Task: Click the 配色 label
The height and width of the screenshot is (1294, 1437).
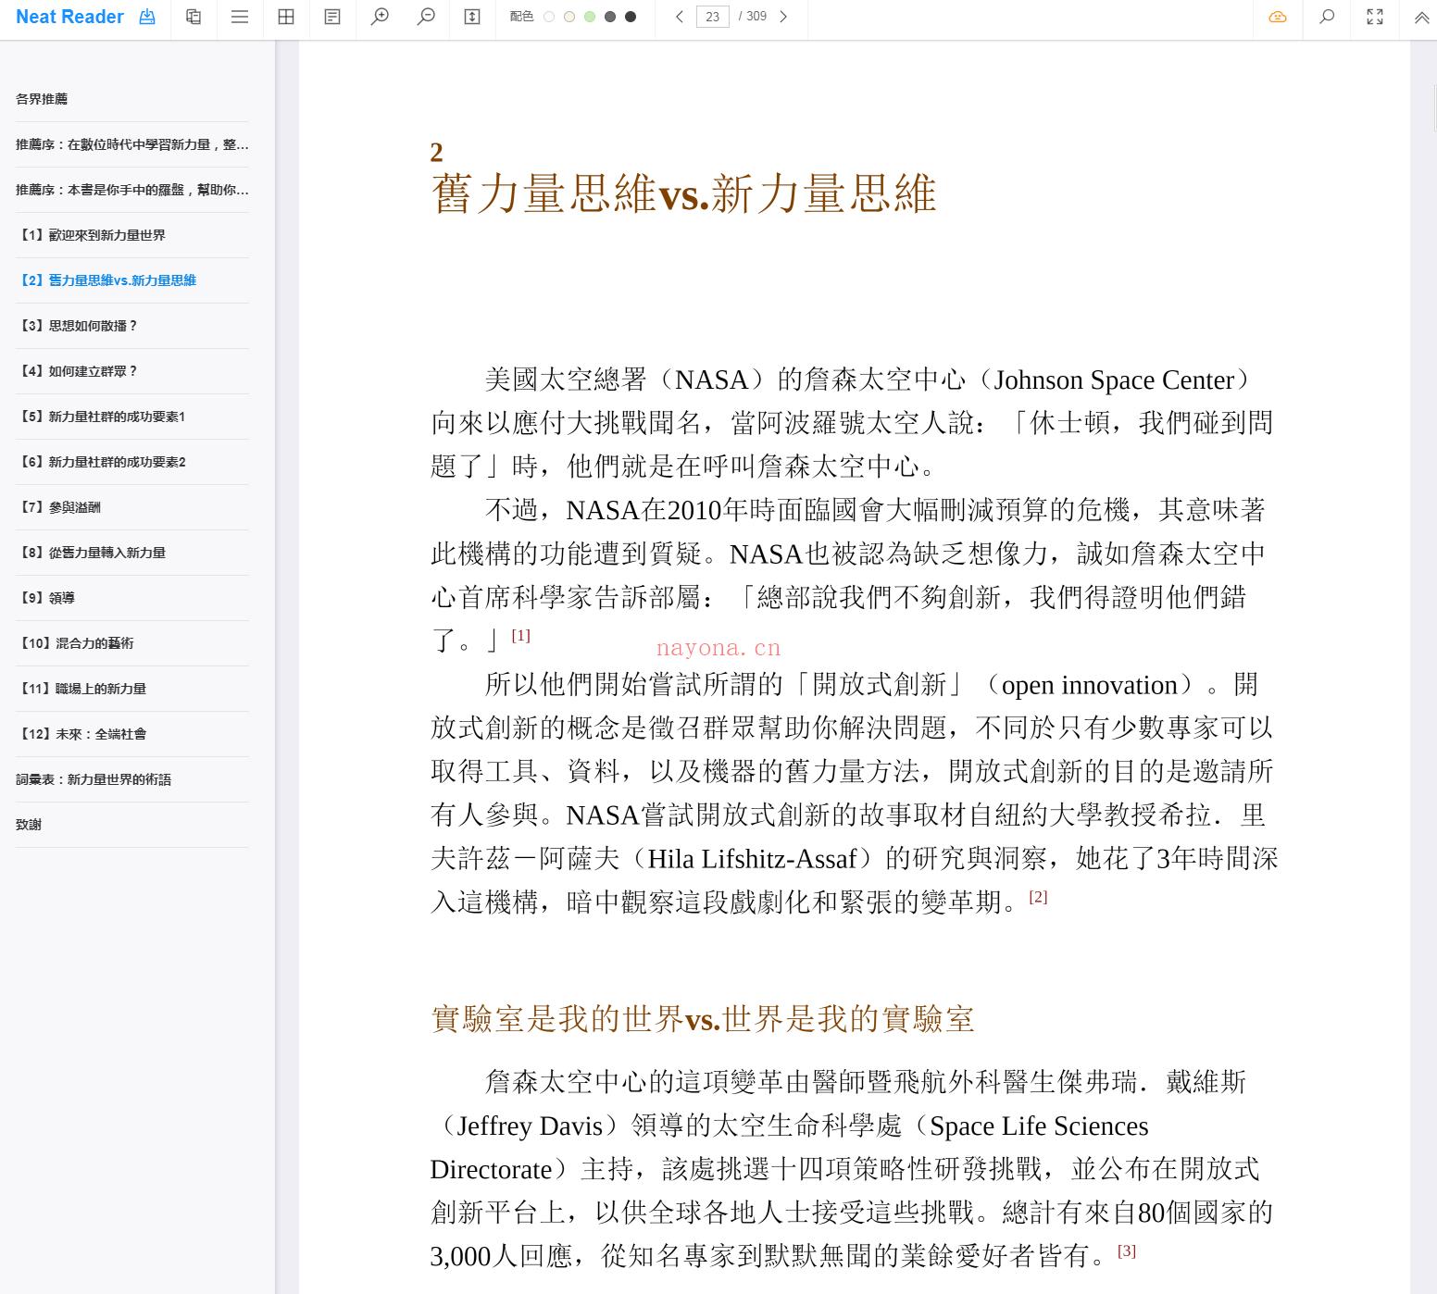Action: pos(521,17)
